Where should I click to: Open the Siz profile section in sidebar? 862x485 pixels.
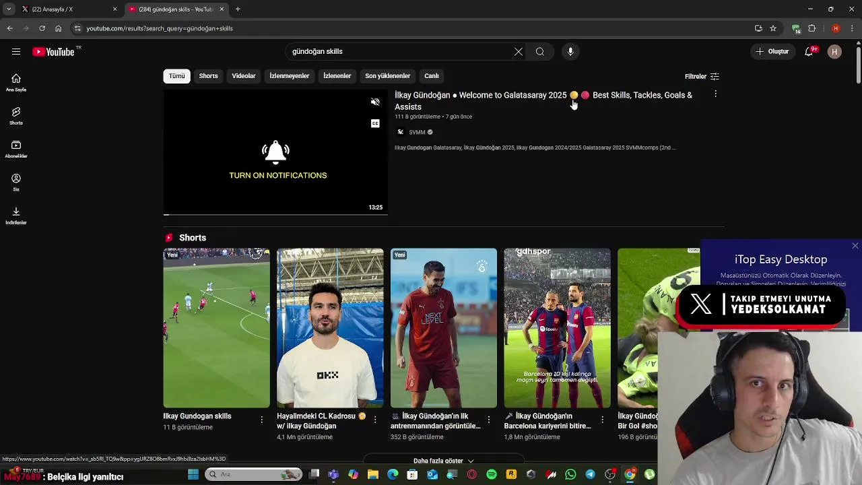[16, 183]
